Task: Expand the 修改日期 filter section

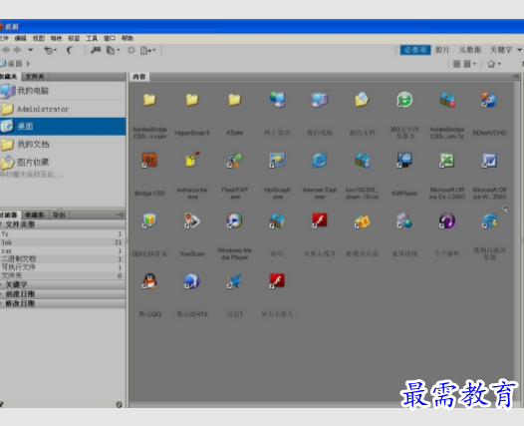Action: pos(63,303)
